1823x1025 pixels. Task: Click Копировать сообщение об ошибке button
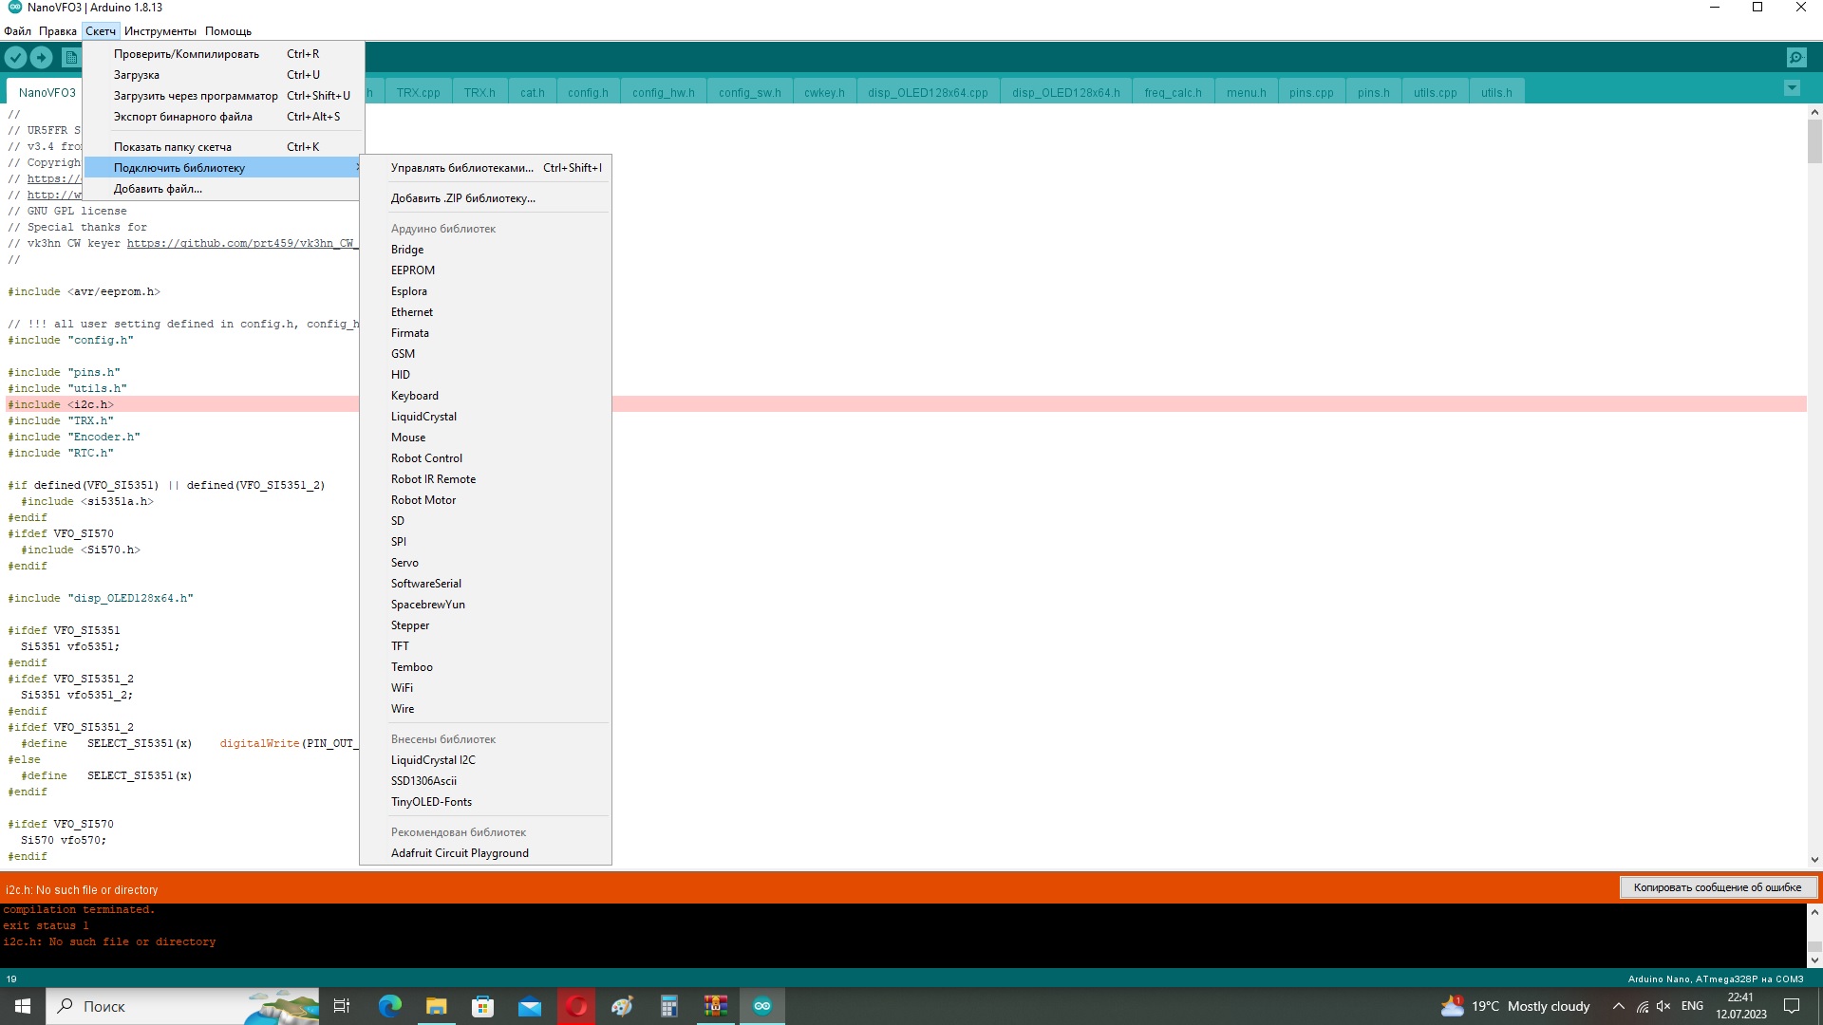1718,887
